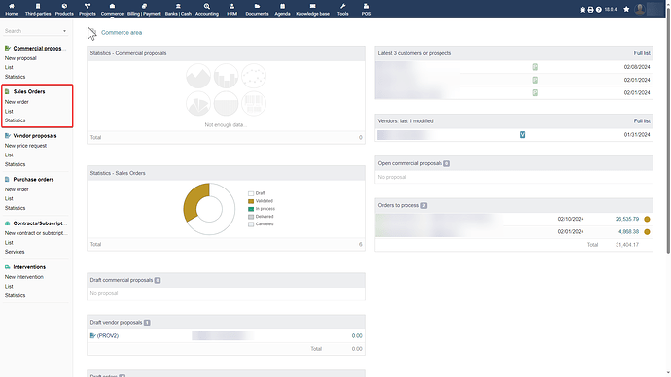Open the Accounting module

pos(207,9)
